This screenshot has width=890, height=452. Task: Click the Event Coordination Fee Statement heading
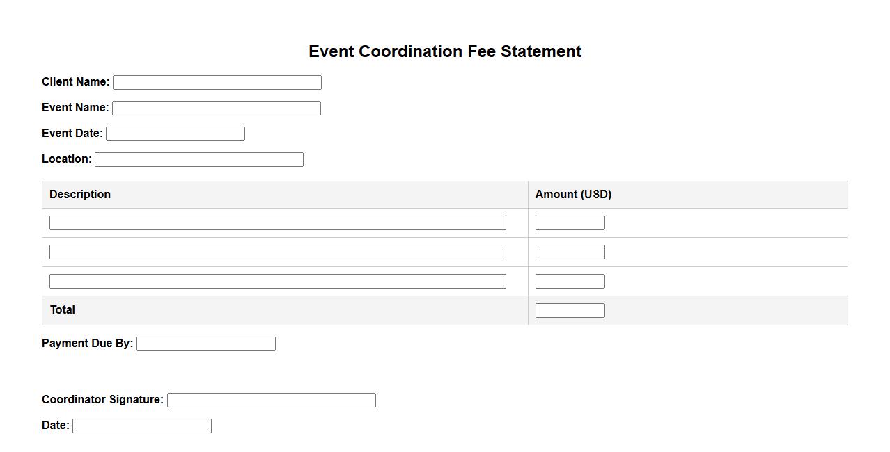pos(445,51)
